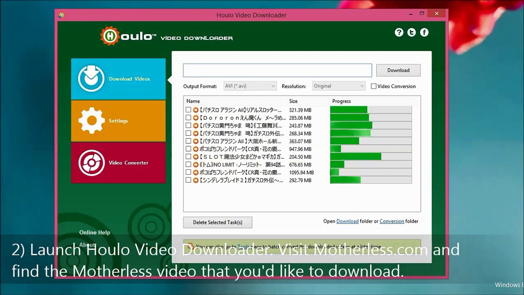Click inside the URL input field
The width and height of the screenshot is (524, 295).
277,70
